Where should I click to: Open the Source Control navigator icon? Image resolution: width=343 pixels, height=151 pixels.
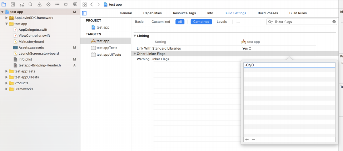(13, 4)
